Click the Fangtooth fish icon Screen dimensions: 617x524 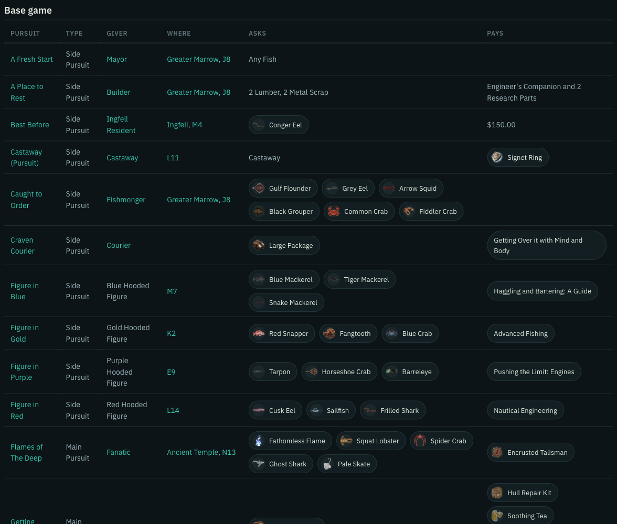329,333
